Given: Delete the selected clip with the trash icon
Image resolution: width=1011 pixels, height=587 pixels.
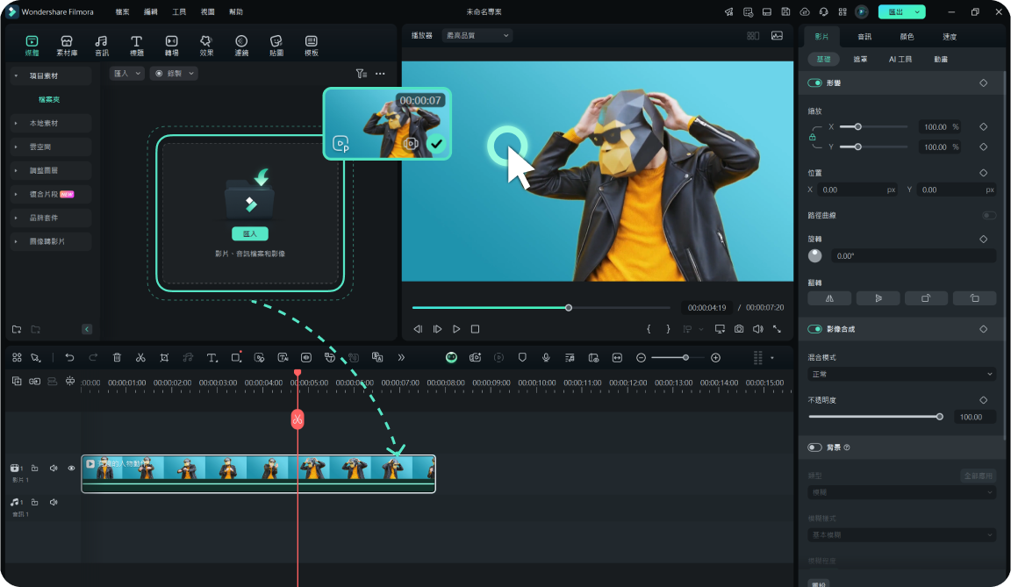Looking at the screenshot, I should pos(117,358).
